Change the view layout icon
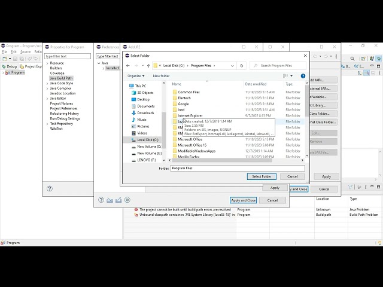 (285, 76)
